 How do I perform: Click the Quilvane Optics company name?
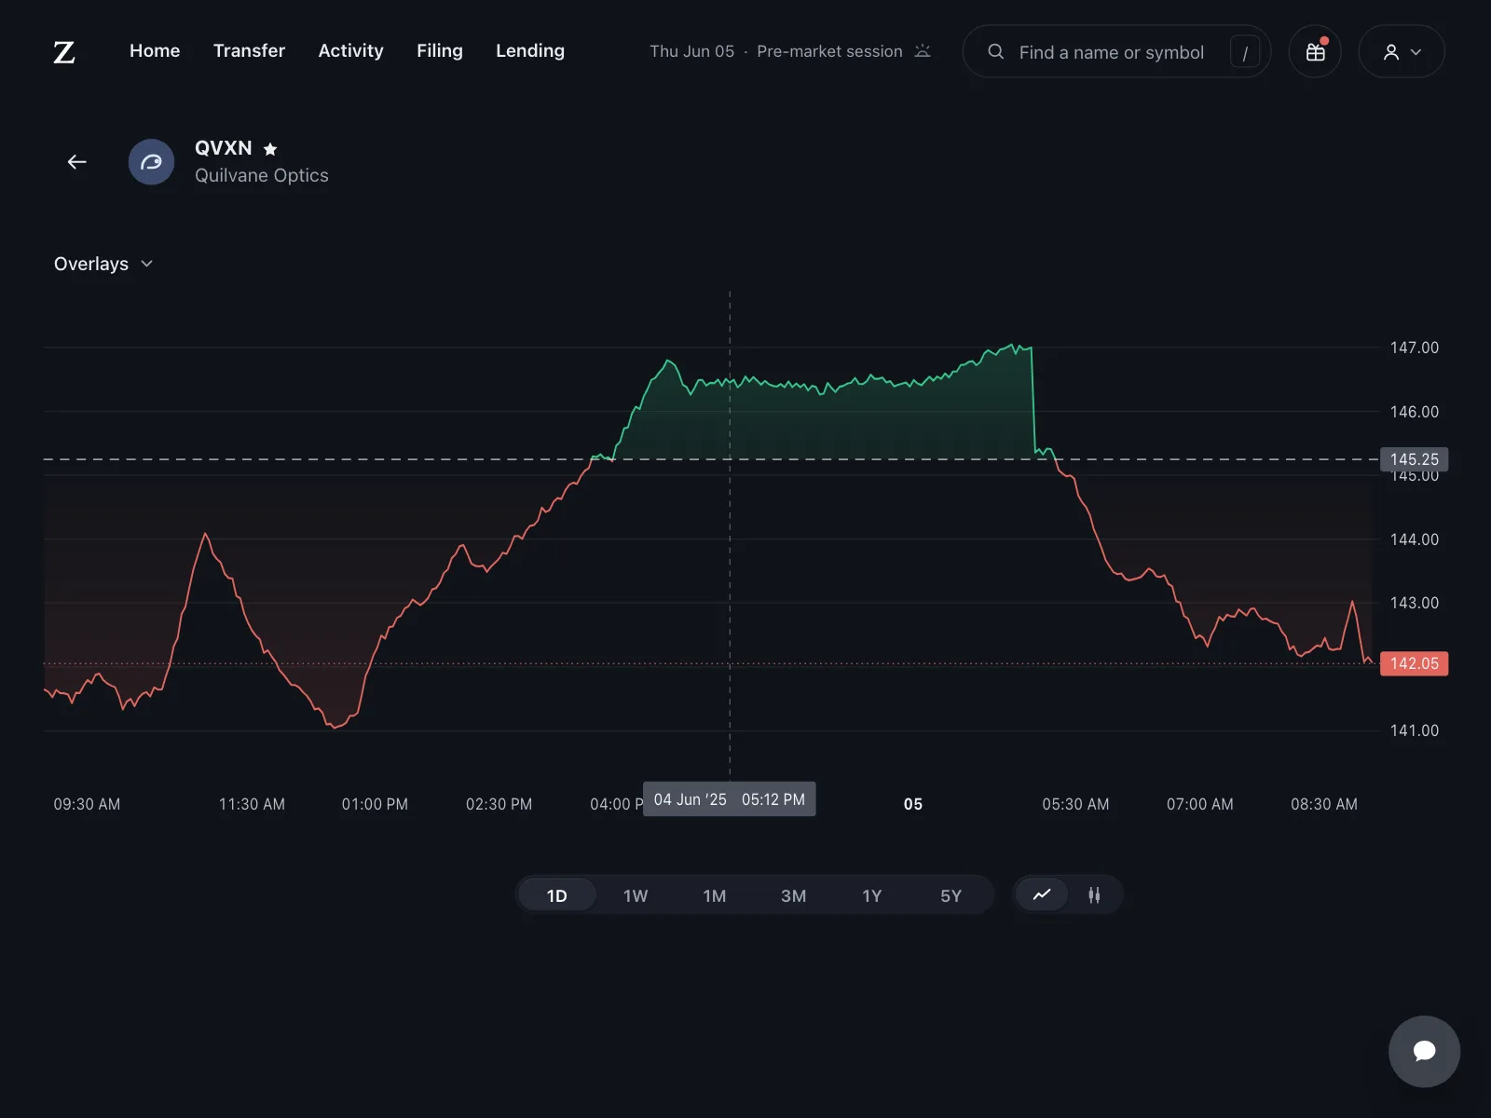262,175
